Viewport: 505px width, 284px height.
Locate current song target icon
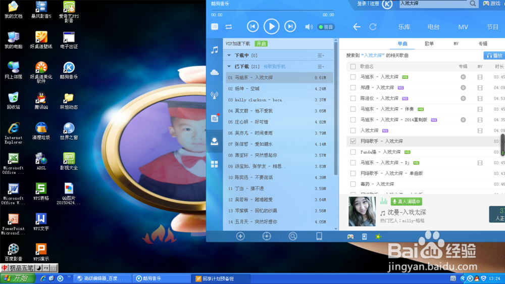[x=267, y=236]
